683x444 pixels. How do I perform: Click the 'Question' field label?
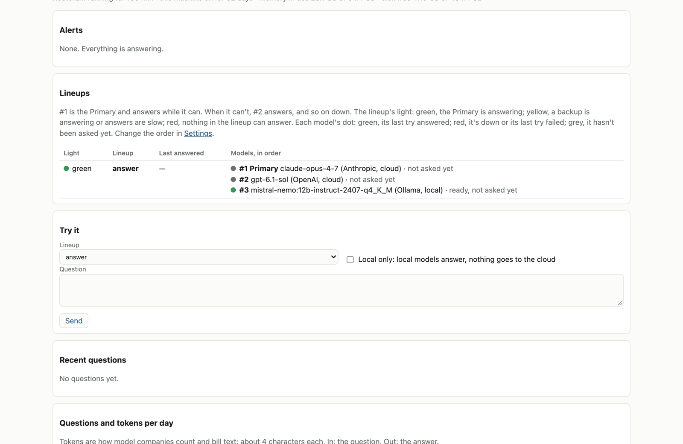[73, 269]
